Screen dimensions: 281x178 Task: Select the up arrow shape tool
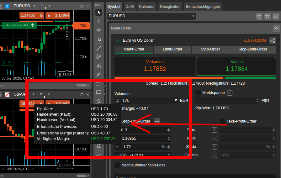pos(98,101)
